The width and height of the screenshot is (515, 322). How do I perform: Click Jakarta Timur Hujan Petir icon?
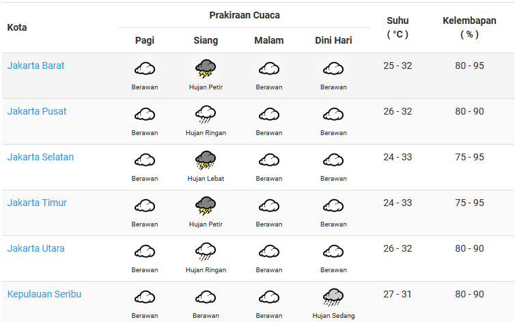[x=206, y=206]
